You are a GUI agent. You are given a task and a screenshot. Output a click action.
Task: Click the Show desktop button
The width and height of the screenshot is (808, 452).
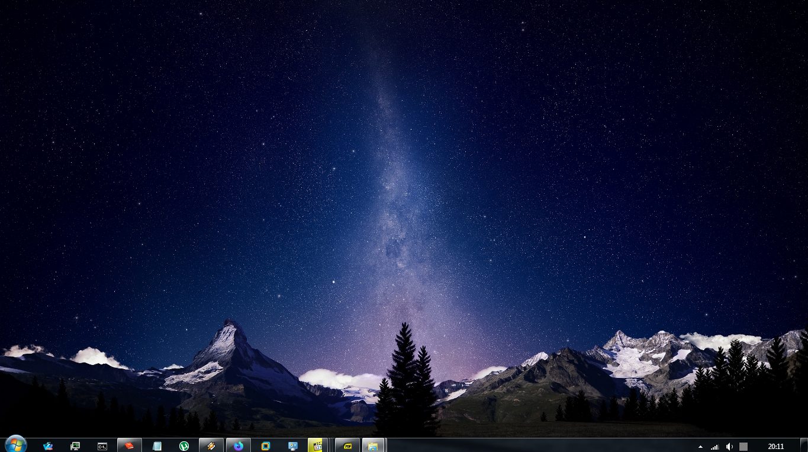click(x=803, y=445)
